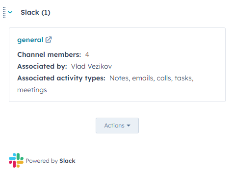The height and width of the screenshot is (178, 234).
Task: Click the Actions button label text
Action: (114, 126)
